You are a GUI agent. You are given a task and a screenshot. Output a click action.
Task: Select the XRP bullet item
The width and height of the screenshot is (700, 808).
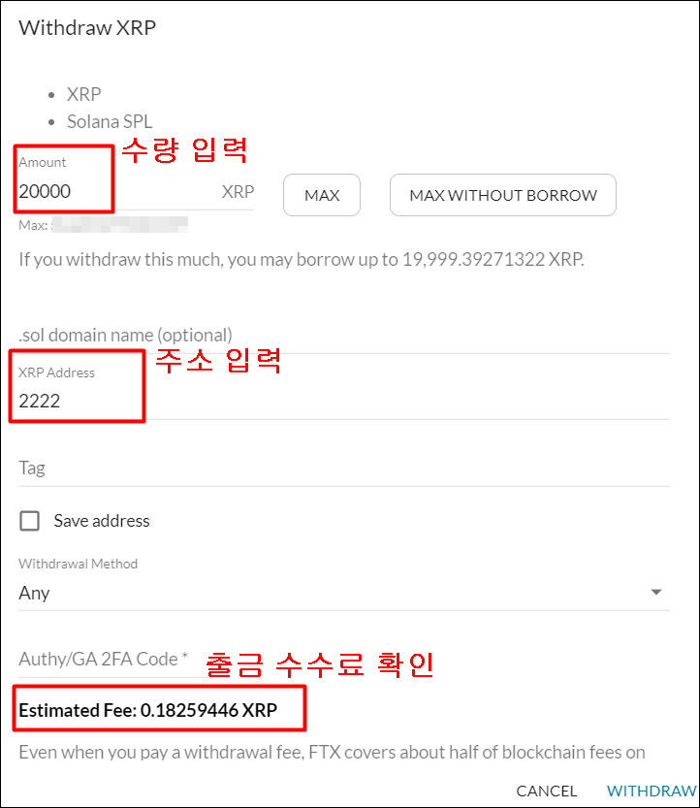83,94
